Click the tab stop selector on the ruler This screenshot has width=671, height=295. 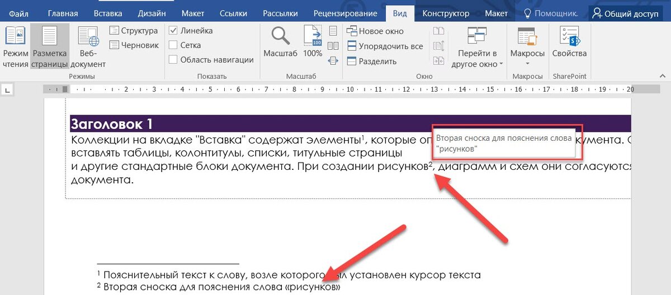pyautogui.click(x=8, y=89)
